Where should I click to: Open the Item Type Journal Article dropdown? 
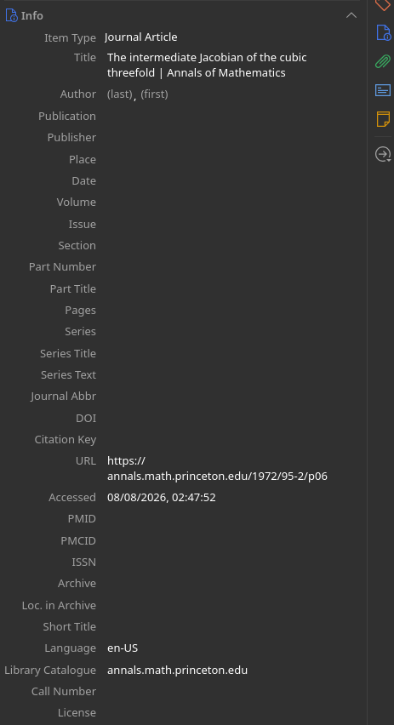tap(141, 37)
